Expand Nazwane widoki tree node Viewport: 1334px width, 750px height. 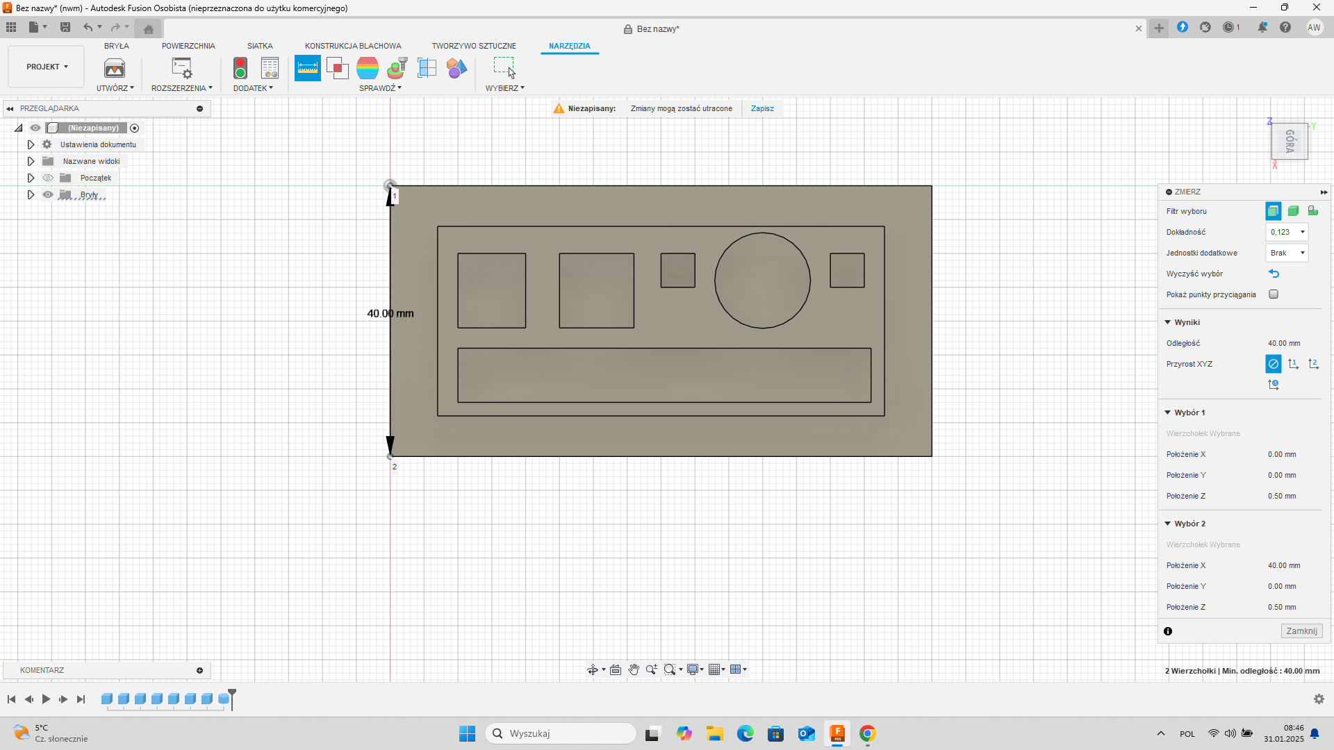pos(31,161)
